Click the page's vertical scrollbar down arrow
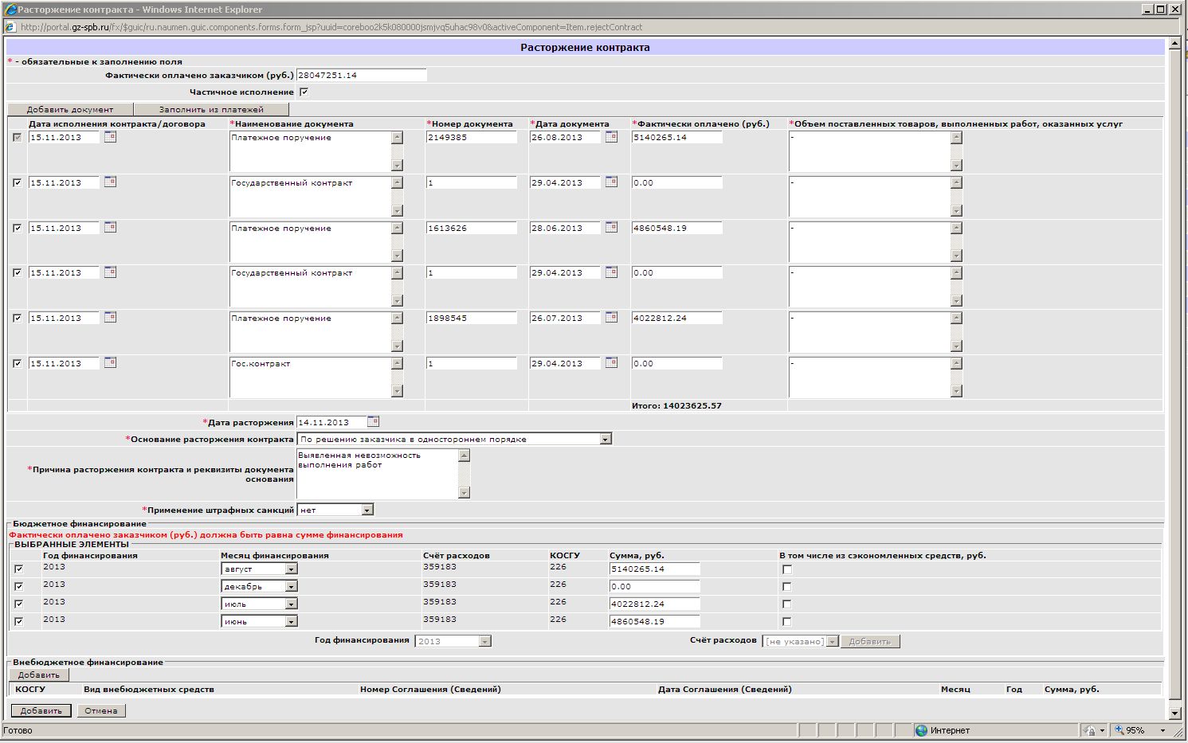The height and width of the screenshot is (743, 1188). [1174, 713]
